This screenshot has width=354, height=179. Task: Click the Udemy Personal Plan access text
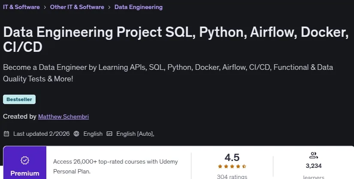click(x=115, y=167)
